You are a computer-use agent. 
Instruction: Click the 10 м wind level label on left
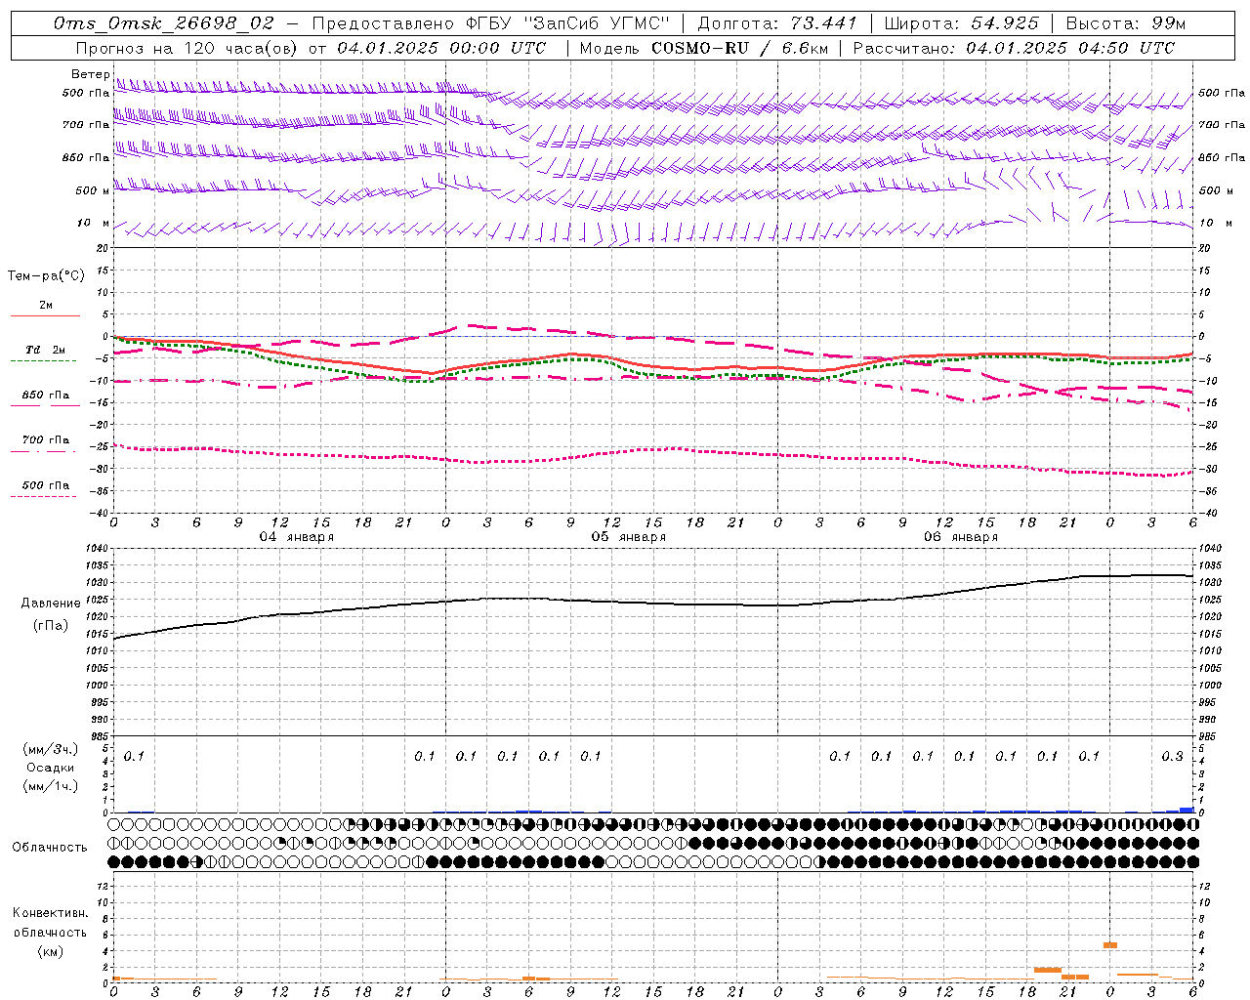coord(94,223)
